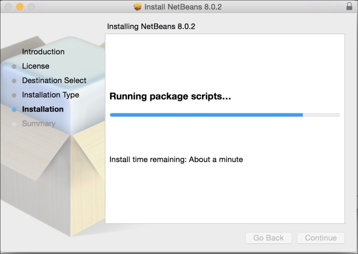The height and width of the screenshot is (254, 358).
Task: Click the faded bullet beside Summary
Action: click(x=14, y=124)
